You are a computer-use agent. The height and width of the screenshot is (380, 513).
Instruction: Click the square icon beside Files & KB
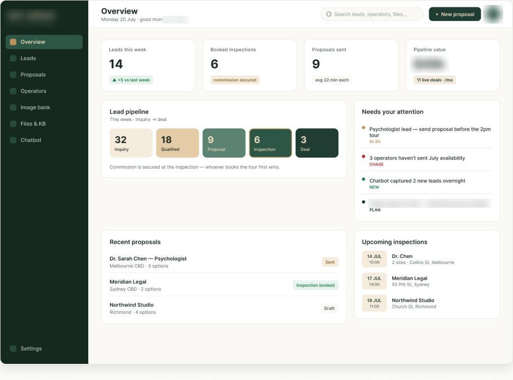[13, 123]
